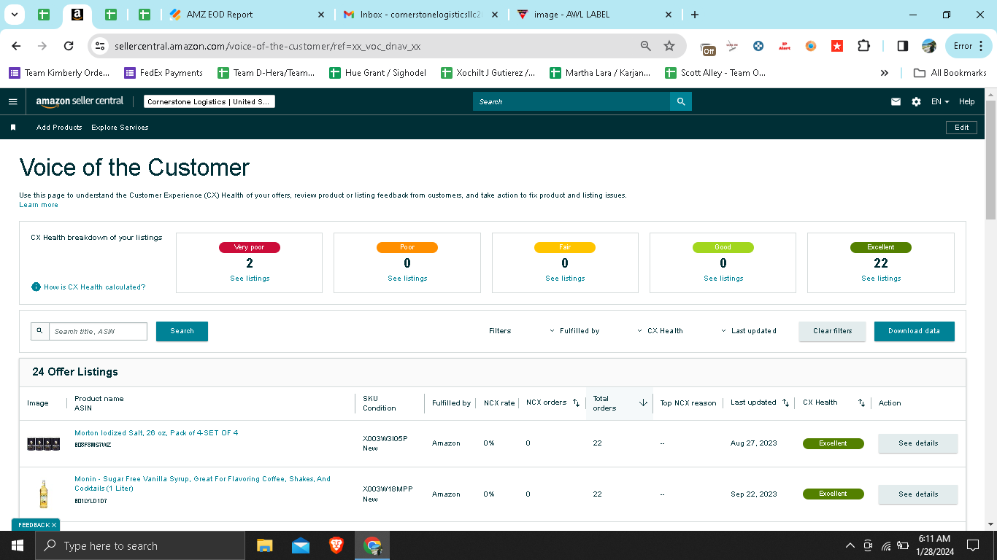Open the Help menu item

[x=967, y=102]
